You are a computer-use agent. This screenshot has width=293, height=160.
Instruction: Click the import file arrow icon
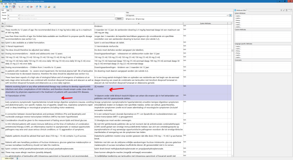click(x=37, y=7)
